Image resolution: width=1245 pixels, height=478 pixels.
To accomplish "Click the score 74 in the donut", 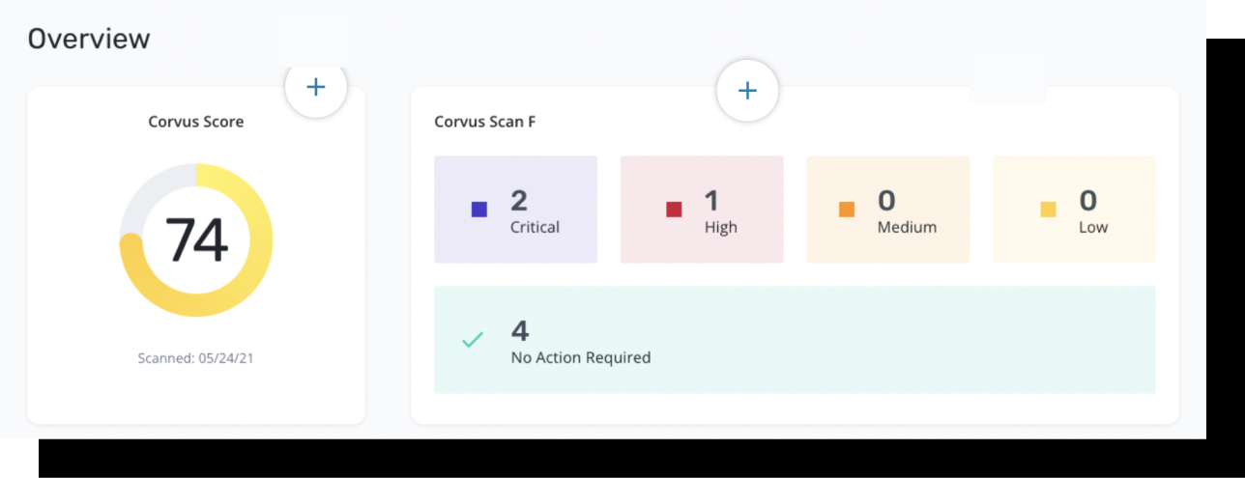I will 196,240.
